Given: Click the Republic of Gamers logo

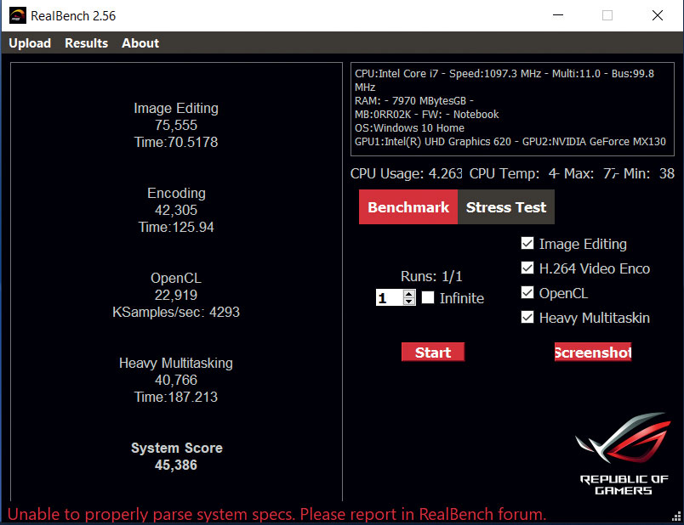Looking at the screenshot, I should pyautogui.click(x=624, y=453).
